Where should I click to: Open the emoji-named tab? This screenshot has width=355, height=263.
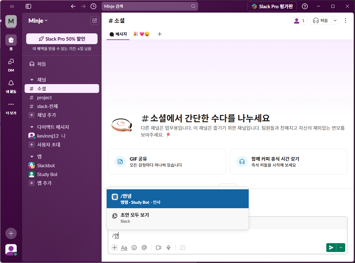[x=141, y=34]
